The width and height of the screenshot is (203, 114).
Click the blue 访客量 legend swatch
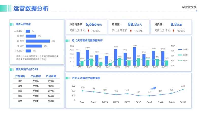(x=180, y=49)
